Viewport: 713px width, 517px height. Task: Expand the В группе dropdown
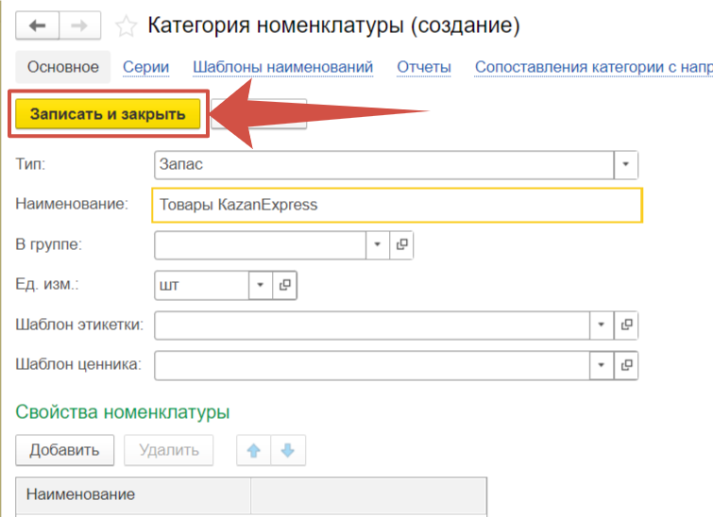377,244
